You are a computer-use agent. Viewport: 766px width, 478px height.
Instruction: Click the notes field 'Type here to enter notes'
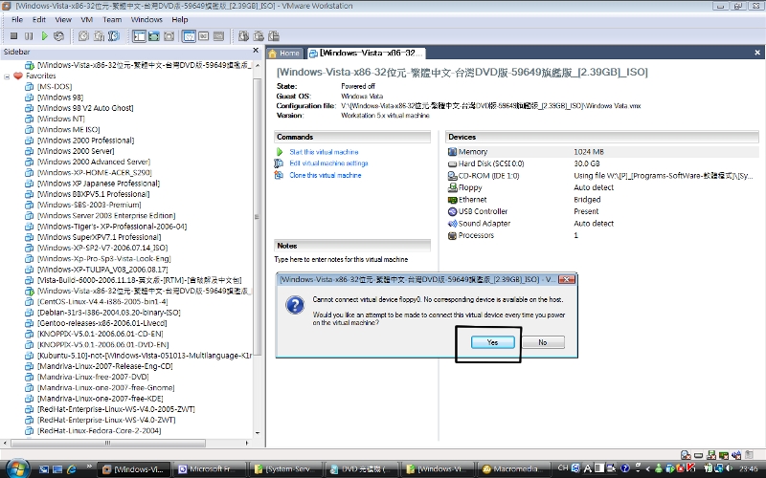(x=341, y=259)
